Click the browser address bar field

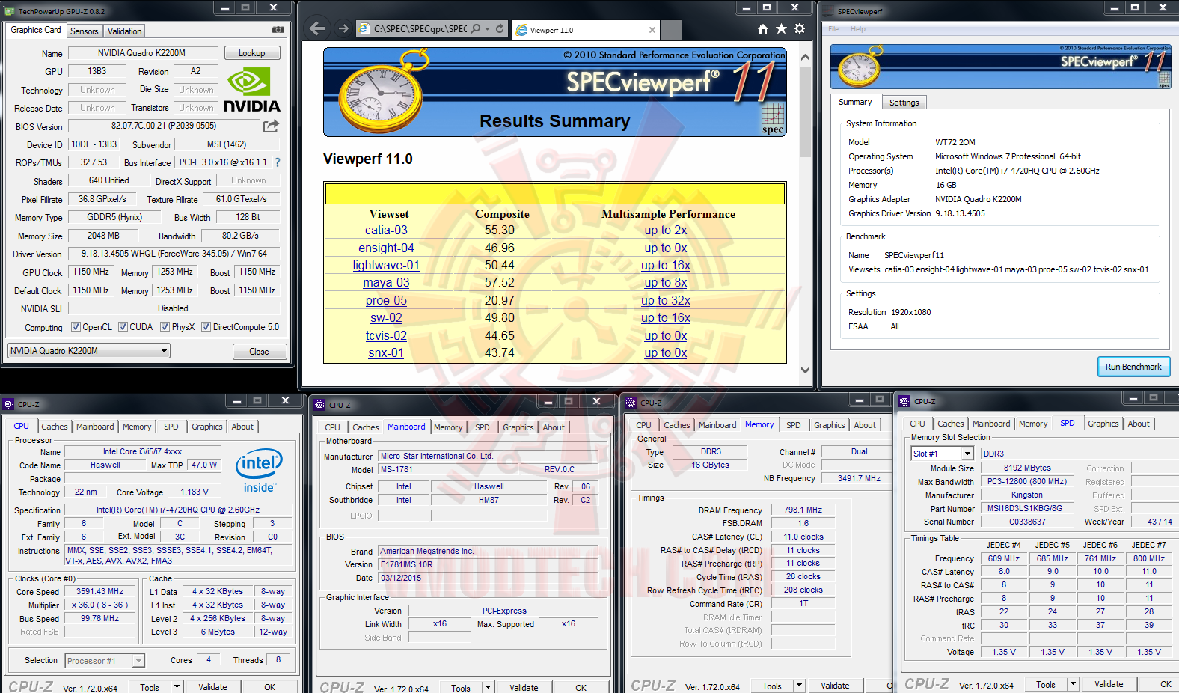pyautogui.click(x=420, y=29)
